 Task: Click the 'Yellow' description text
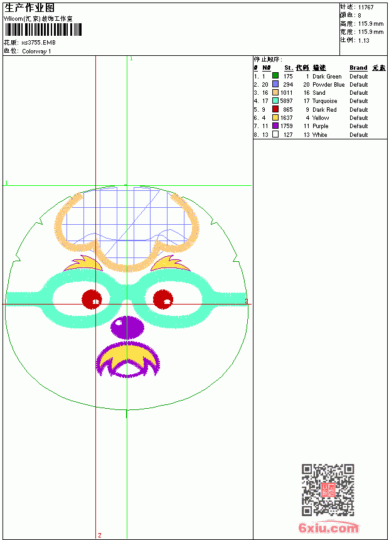point(321,118)
